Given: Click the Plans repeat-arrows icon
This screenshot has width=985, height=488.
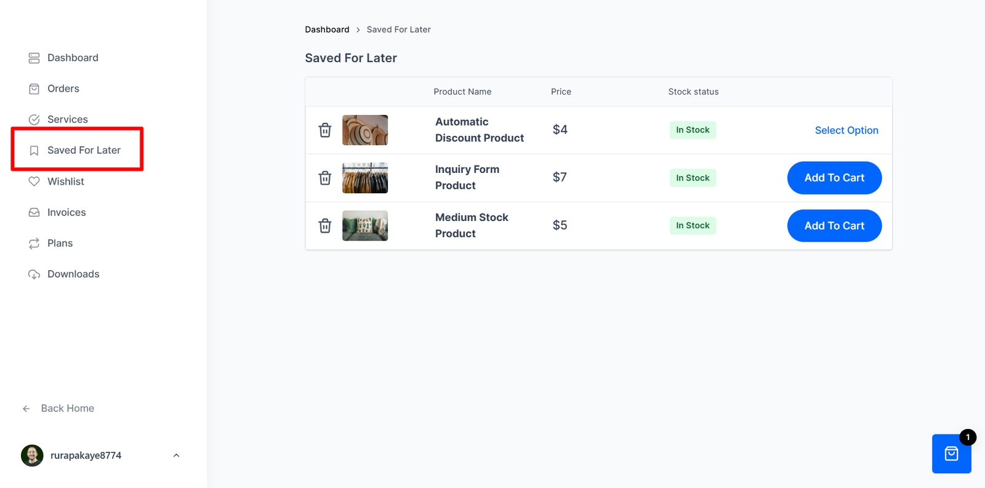Looking at the screenshot, I should point(34,244).
